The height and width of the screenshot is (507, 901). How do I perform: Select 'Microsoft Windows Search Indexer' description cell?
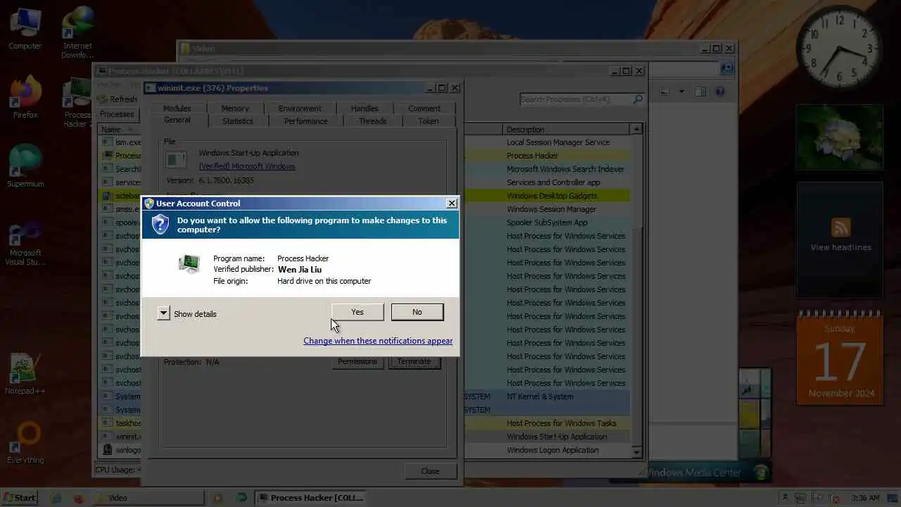point(565,169)
